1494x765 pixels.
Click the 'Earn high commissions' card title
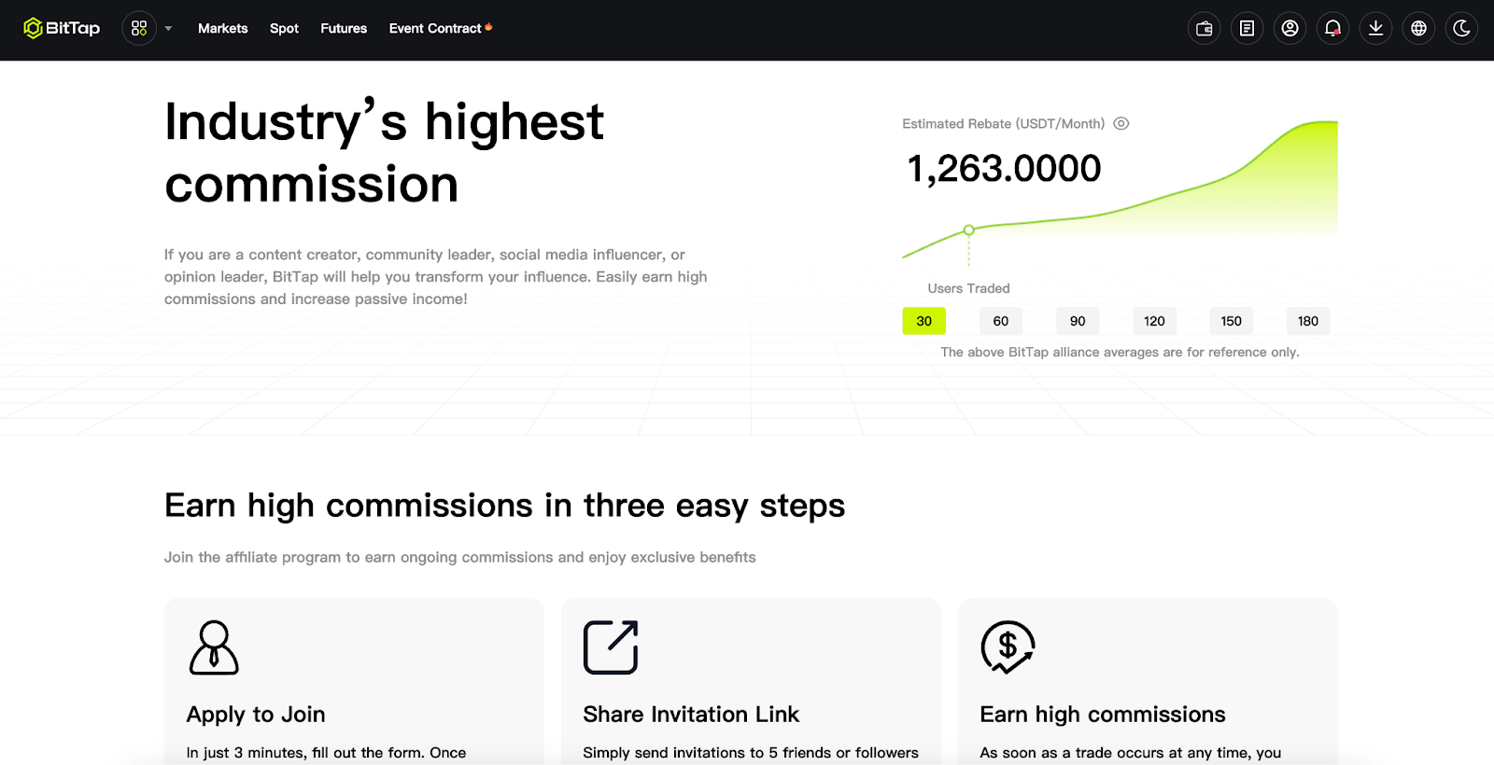(x=1103, y=715)
